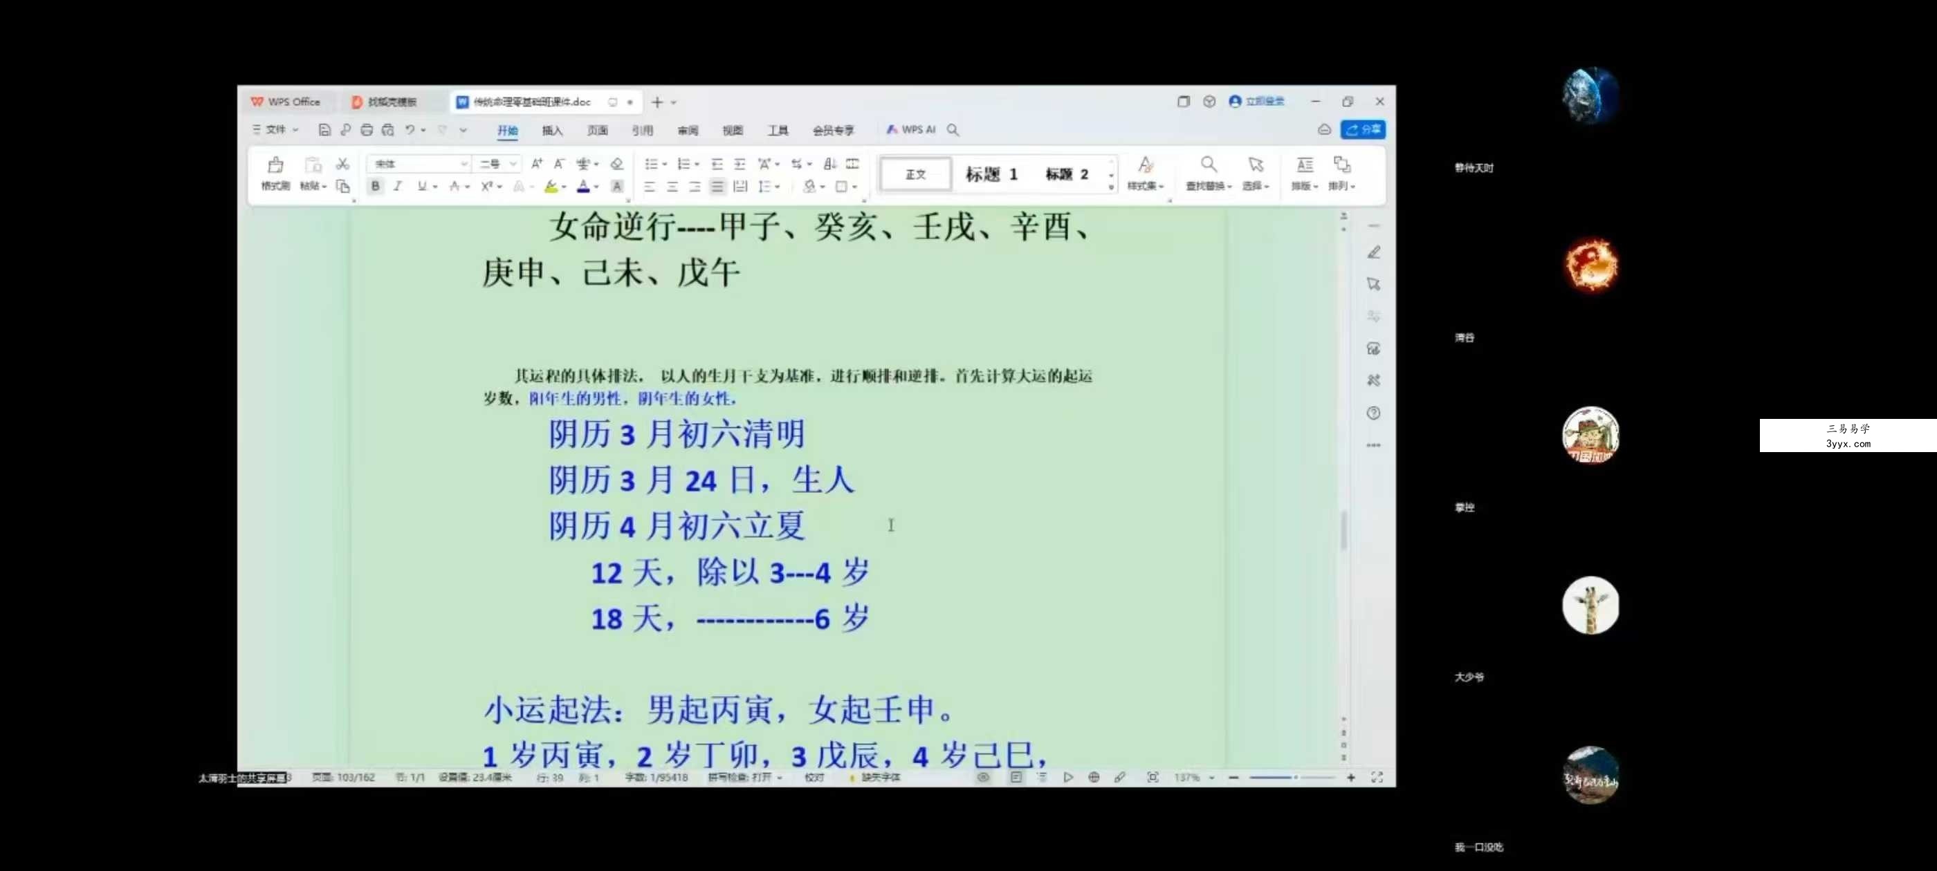
Task: Toggle eye-protection mode icon in status bar
Action: click(x=983, y=777)
